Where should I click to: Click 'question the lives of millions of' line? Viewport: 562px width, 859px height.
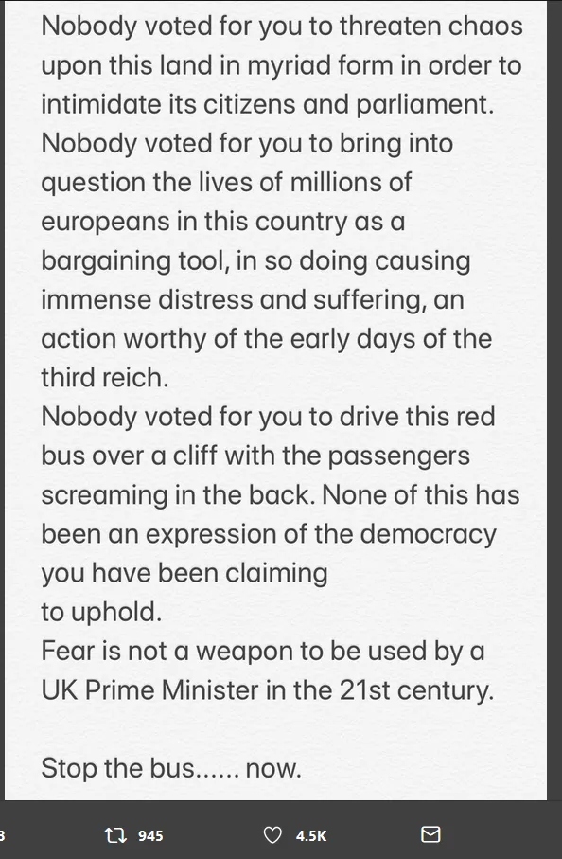(226, 183)
